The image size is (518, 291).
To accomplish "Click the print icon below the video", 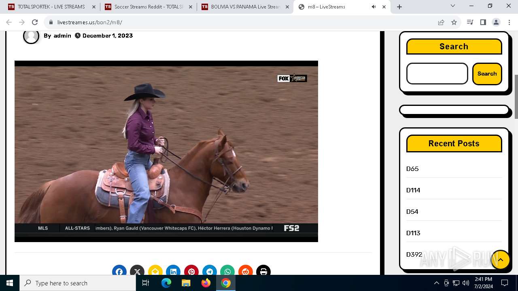I will tap(263, 270).
